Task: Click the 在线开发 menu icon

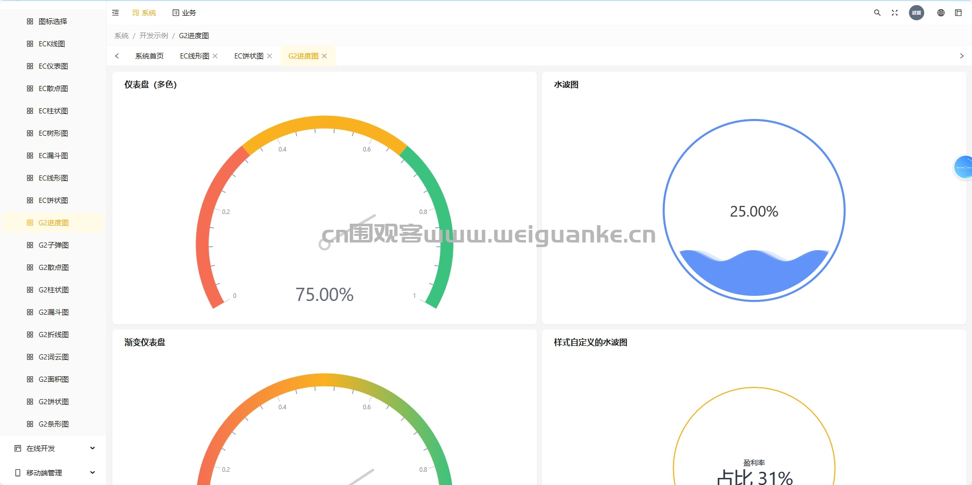Action: tap(18, 448)
